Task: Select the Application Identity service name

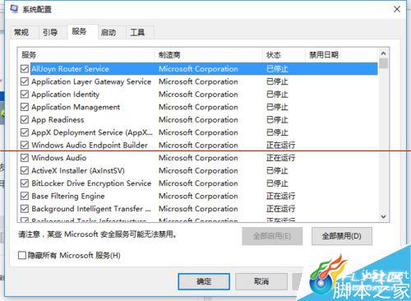Action: (66, 95)
